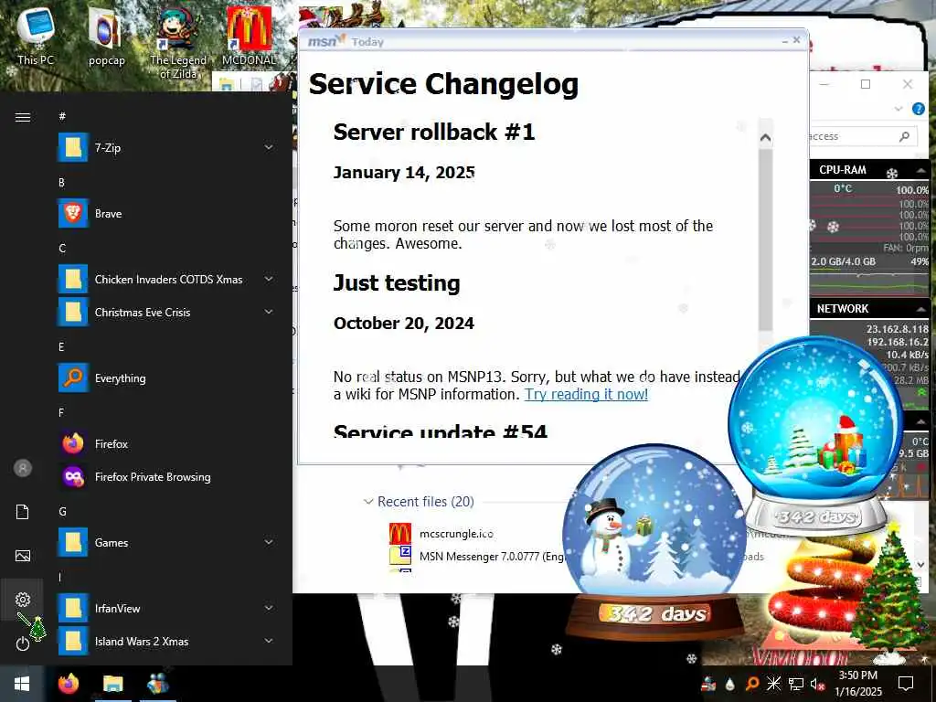
Task: Click the Start menu hamburger expand icon
Action: (23, 117)
